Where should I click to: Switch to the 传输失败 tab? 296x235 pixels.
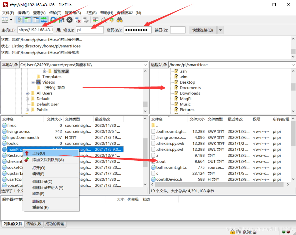click(34, 224)
